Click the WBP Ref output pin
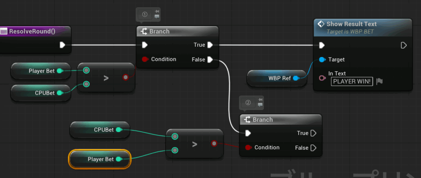The image size is (421, 178). point(295,78)
